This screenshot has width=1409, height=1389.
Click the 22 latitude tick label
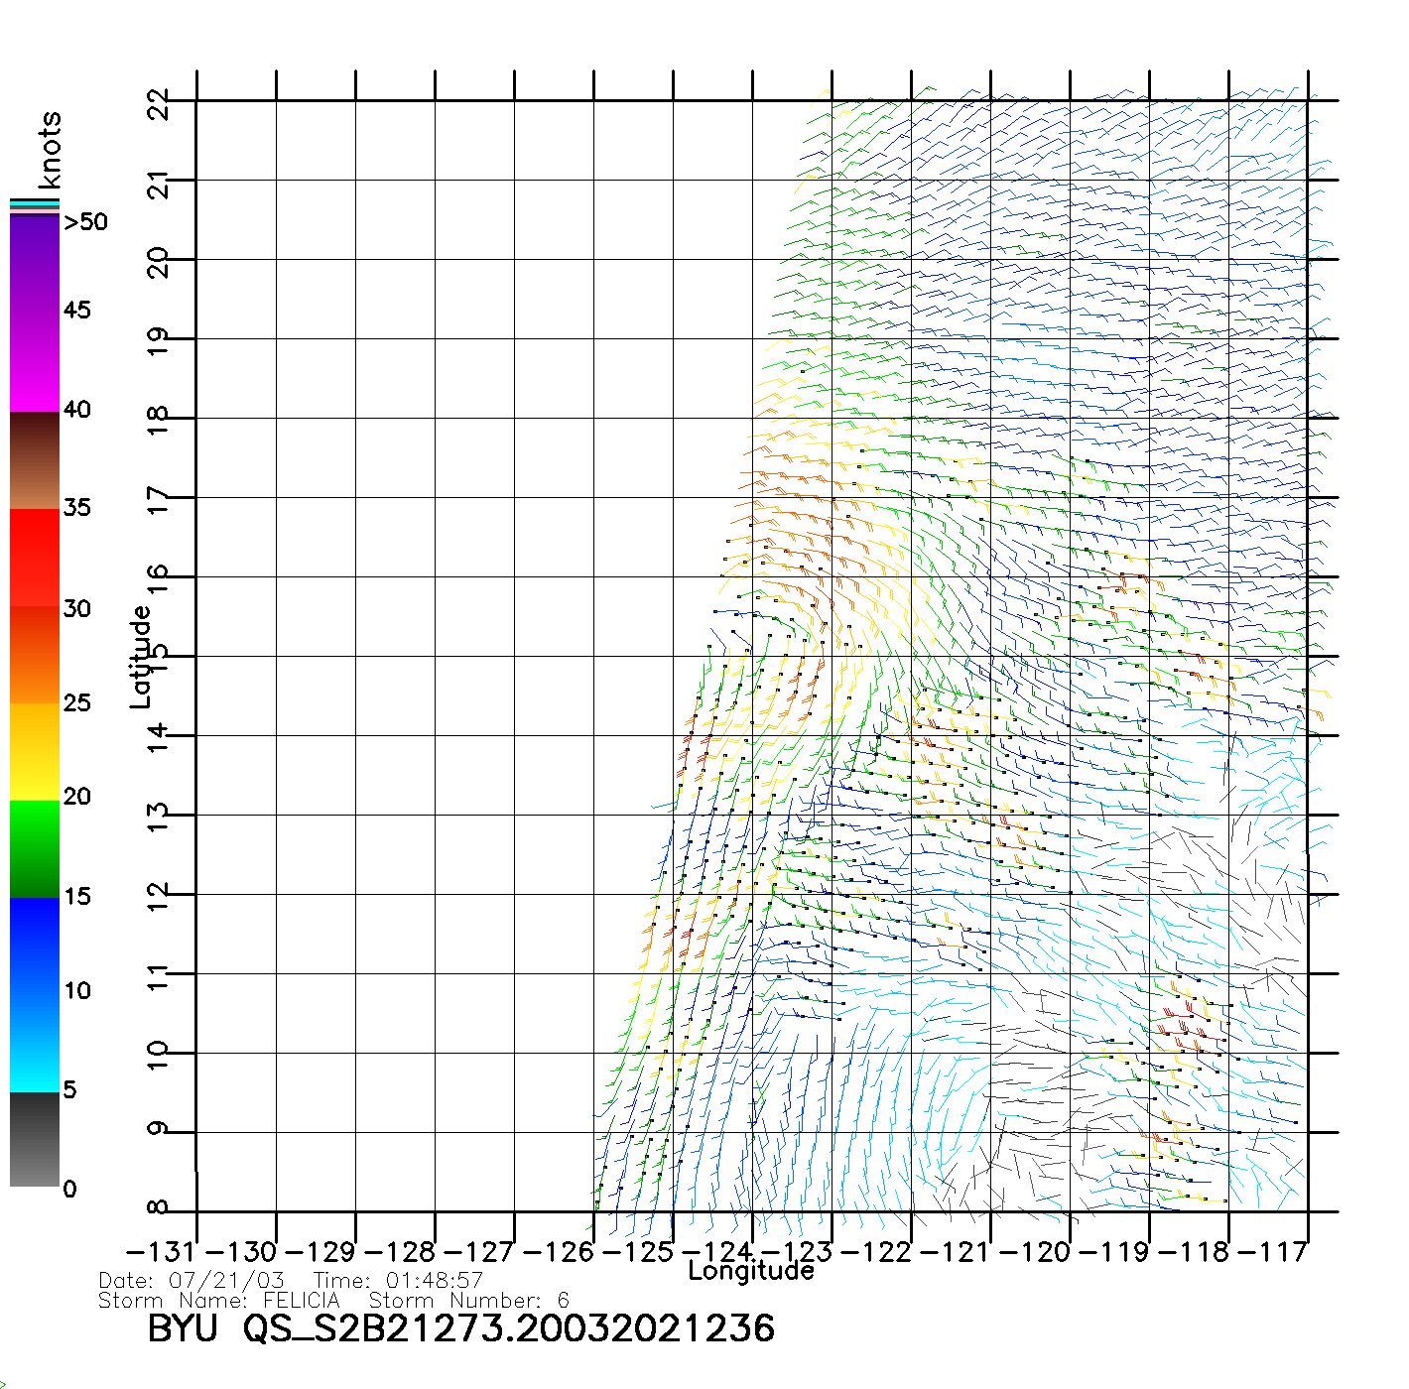pos(158,102)
